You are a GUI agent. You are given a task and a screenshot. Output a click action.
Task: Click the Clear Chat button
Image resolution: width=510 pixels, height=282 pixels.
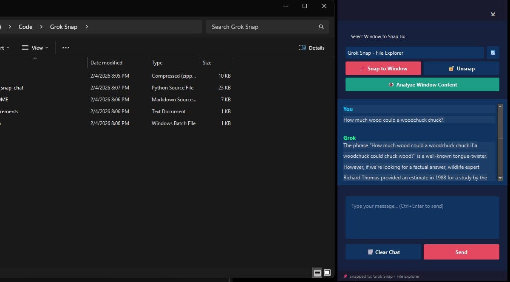coord(383,252)
